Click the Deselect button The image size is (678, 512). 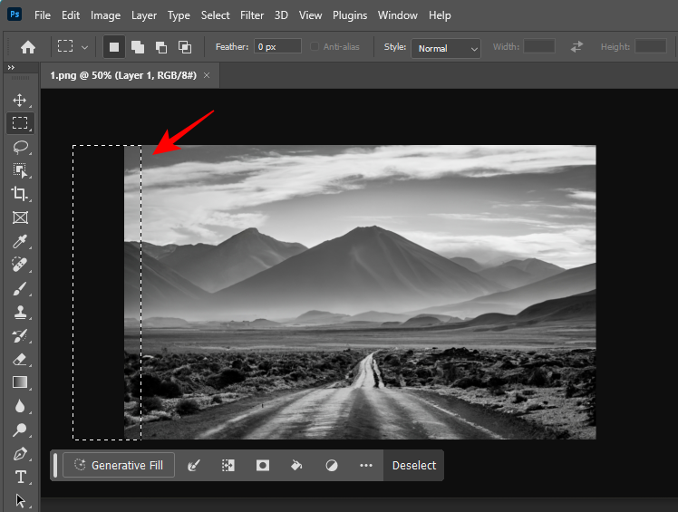[x=414, y=465]
